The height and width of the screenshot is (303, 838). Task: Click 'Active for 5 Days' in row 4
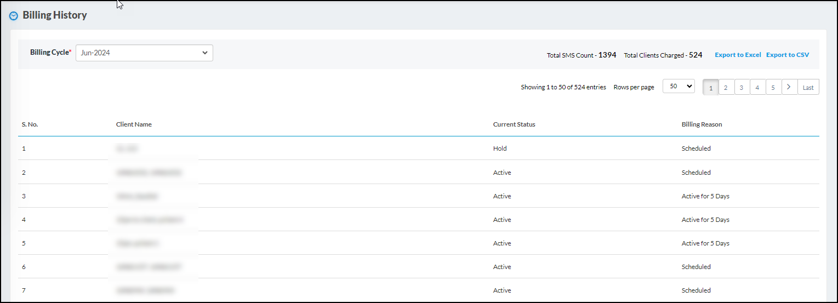(x=705, y=220)
